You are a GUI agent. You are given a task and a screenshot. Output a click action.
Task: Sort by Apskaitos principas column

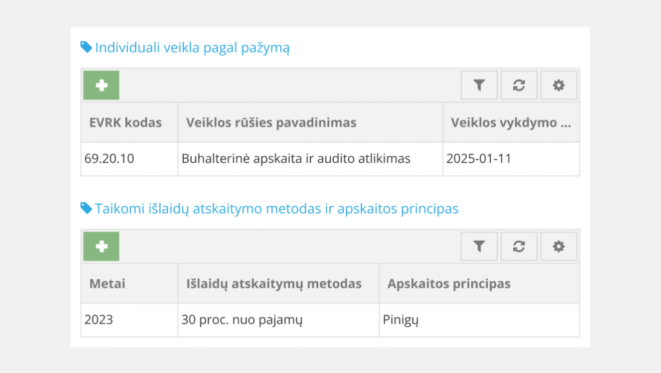pos(449,283)
